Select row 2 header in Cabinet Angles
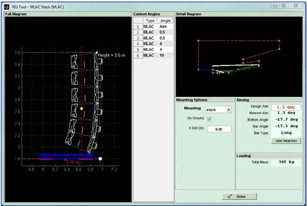 coord(138,32)
